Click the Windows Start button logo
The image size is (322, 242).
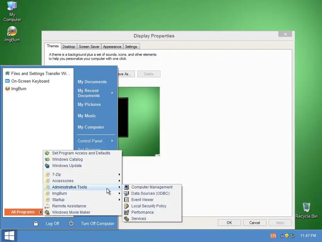[x=9, y=236]
